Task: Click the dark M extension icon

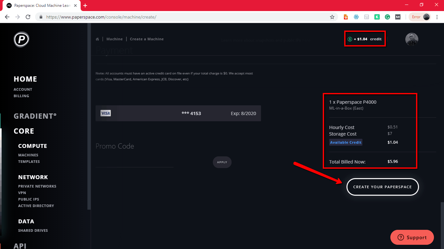Action: [x=398, y=17]
